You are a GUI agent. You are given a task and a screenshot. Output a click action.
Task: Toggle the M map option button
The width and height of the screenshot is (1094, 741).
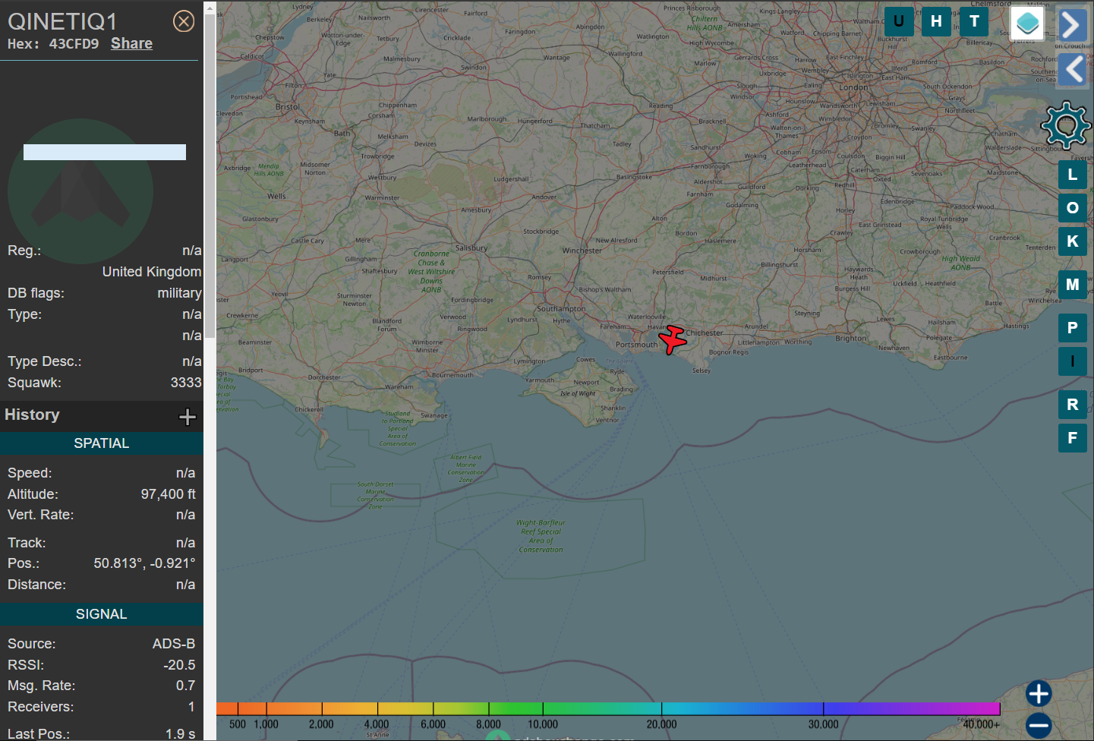(1072, 285)
